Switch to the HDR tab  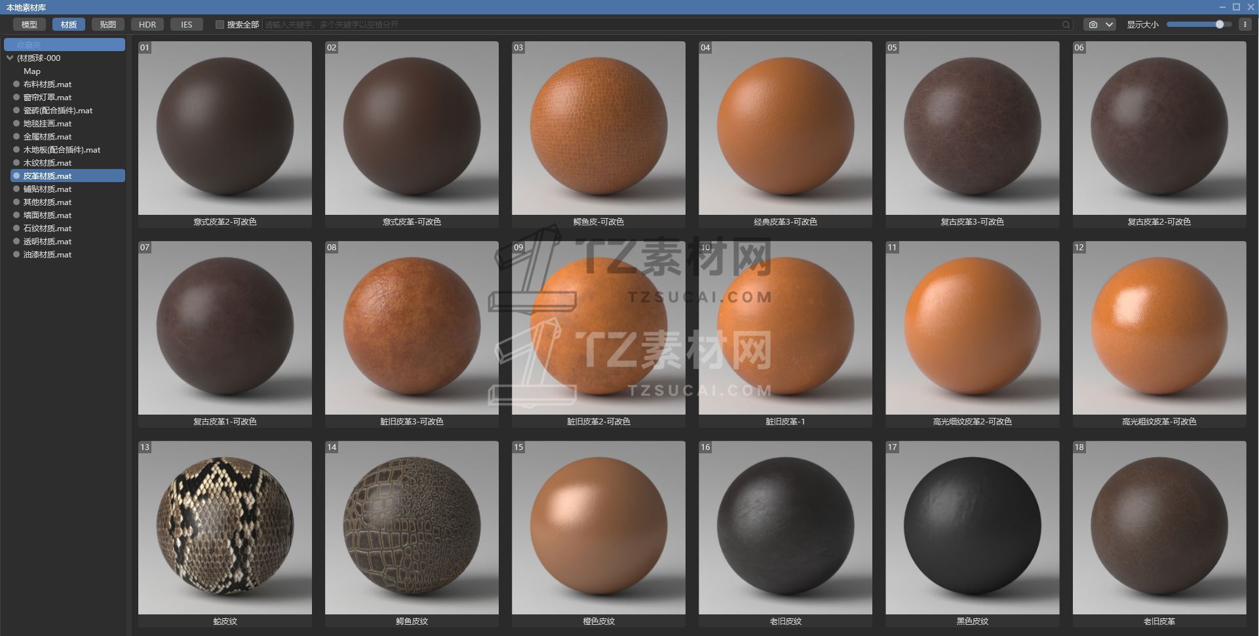pyautogui.click(x=147, y=24)
